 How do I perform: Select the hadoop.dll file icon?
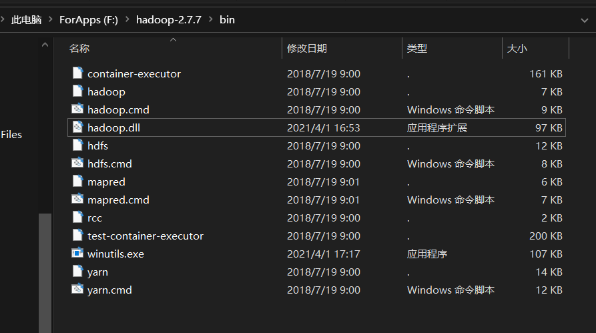pos(77,127)
